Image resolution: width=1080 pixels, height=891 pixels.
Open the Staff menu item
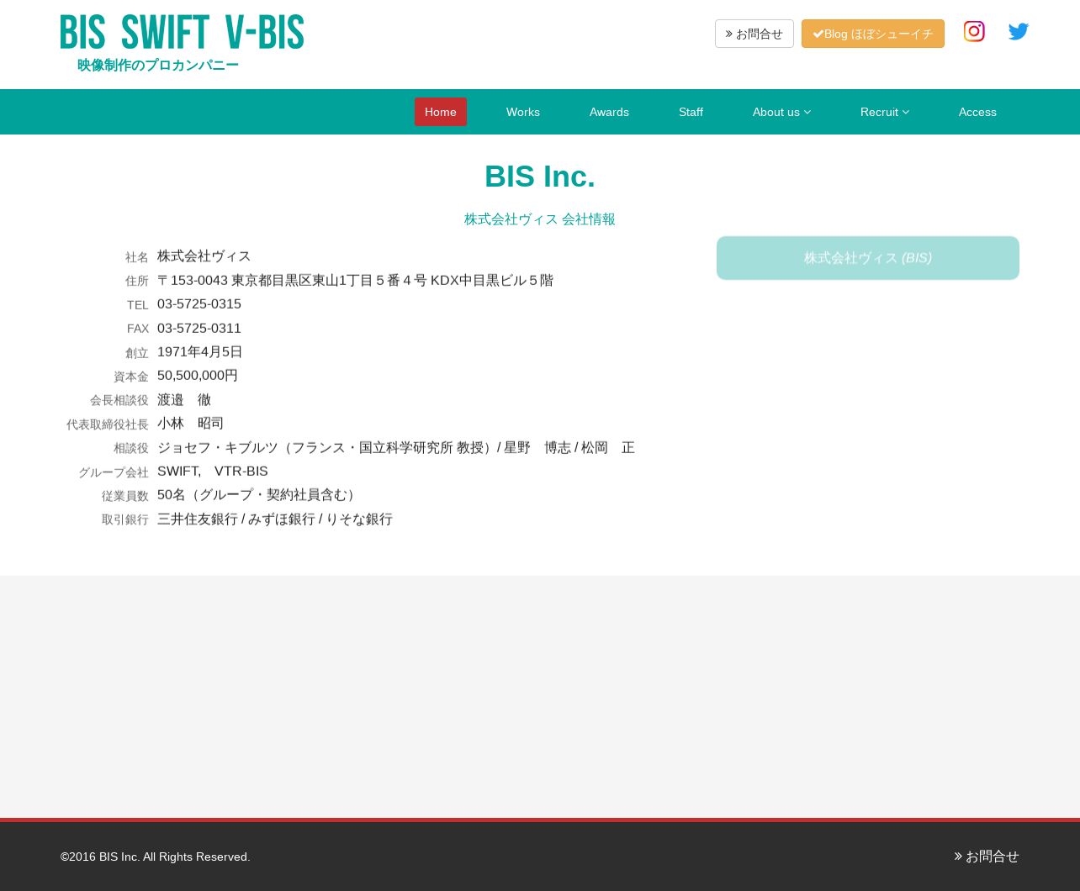691,112
